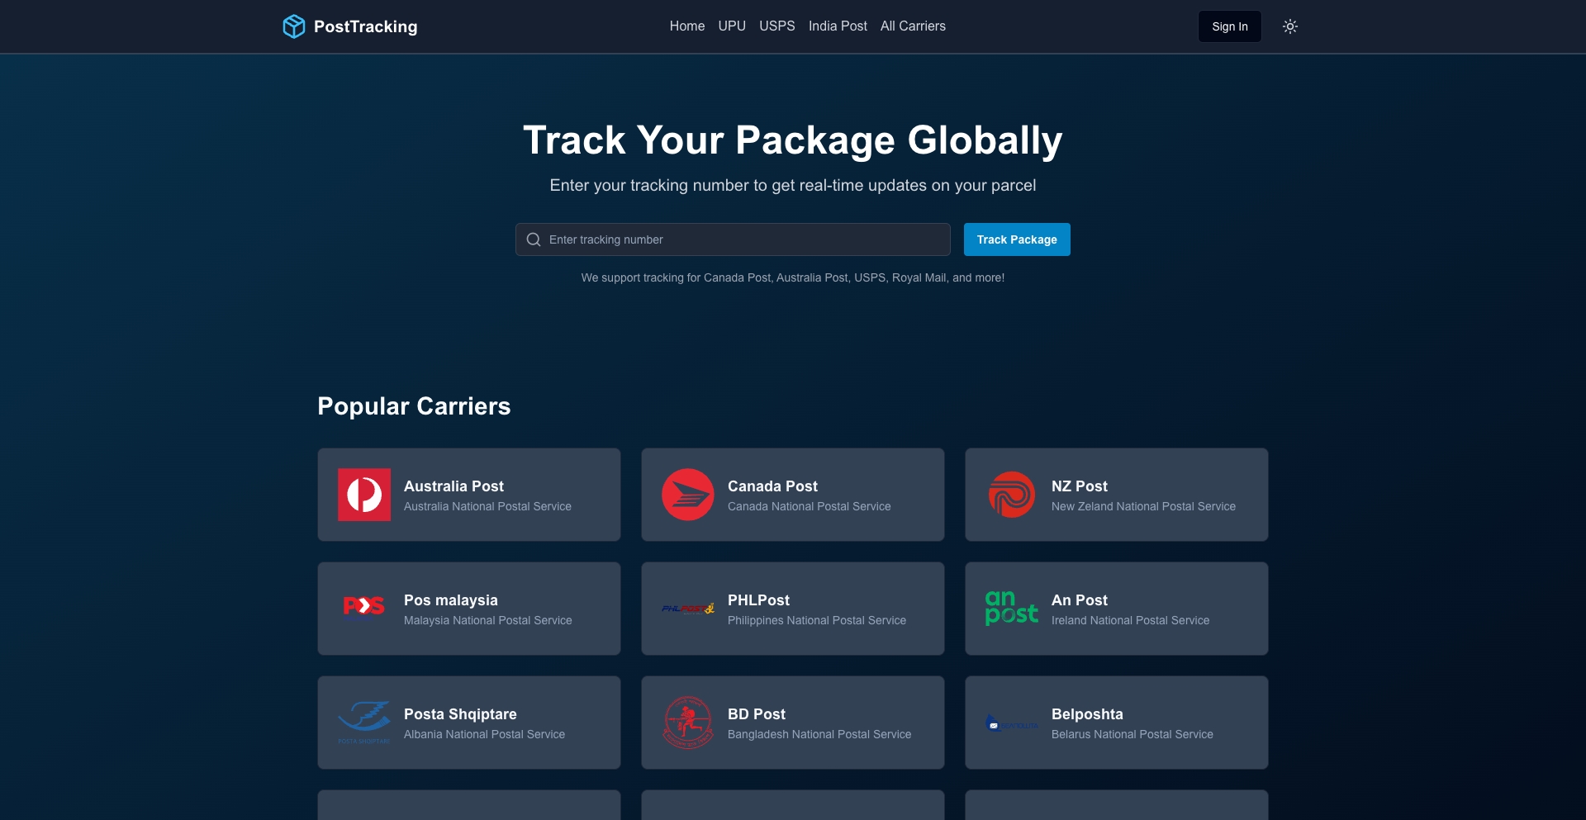Switch to the USPS page
This screenshot has width=1586, height=820.
pos(776,26)
